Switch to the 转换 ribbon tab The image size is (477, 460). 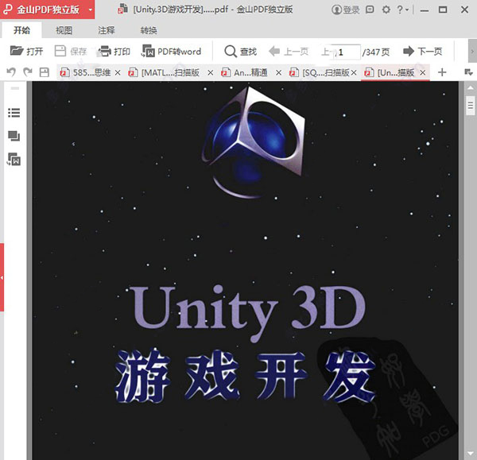pos(149,30)
